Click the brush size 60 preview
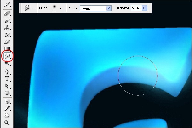Viewport: 192px width, 128px height. coord(54,8)
